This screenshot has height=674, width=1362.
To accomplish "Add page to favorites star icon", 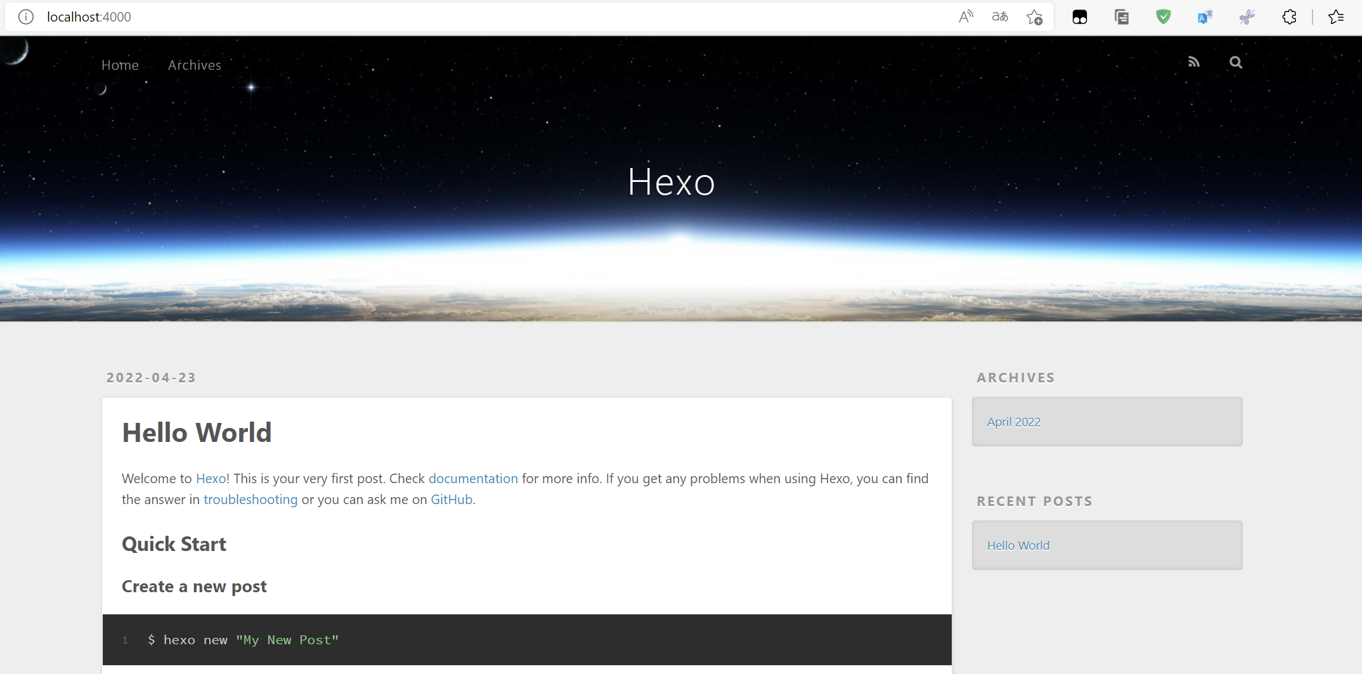I will click(x=1035, y=17).
